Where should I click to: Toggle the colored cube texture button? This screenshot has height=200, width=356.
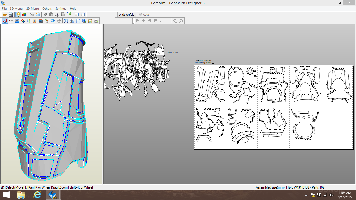[24, 15]
